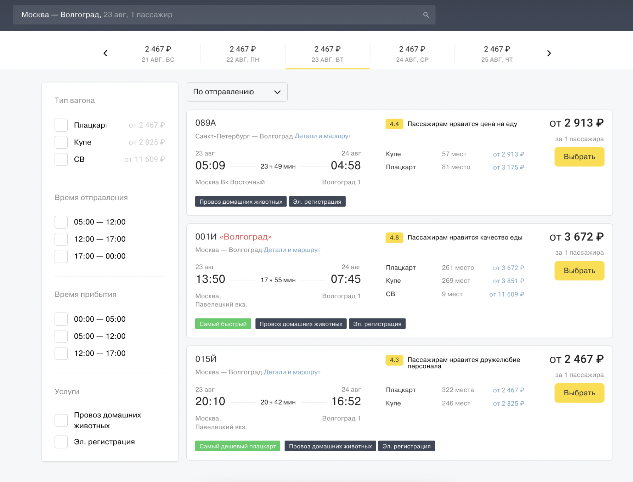Click total price от 2 913 ₽
The height and width of the screenshot is (482, 633).
coord(576,123)
